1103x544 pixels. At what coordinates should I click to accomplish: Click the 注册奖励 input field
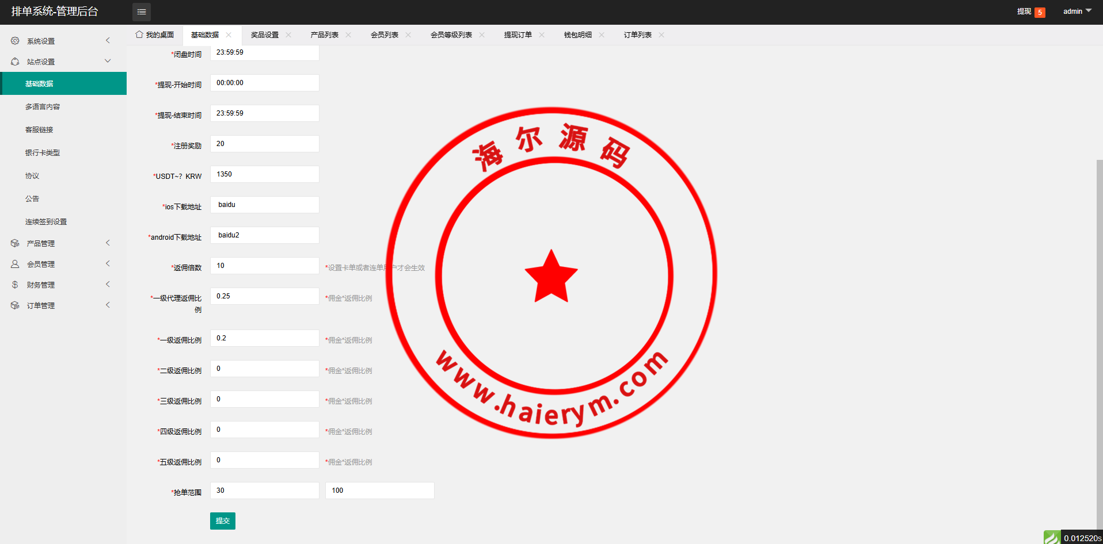tap(264, 144)
